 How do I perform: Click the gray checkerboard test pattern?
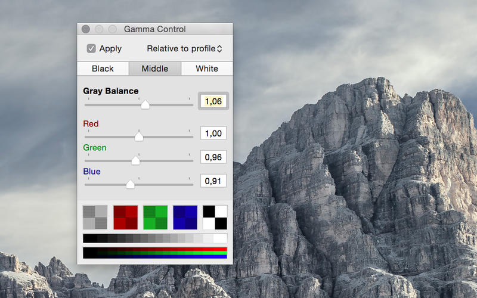(95, 218)
